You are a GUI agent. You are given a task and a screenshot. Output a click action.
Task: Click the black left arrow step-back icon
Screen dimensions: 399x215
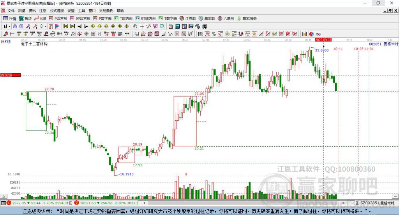[x=79, y=26]
